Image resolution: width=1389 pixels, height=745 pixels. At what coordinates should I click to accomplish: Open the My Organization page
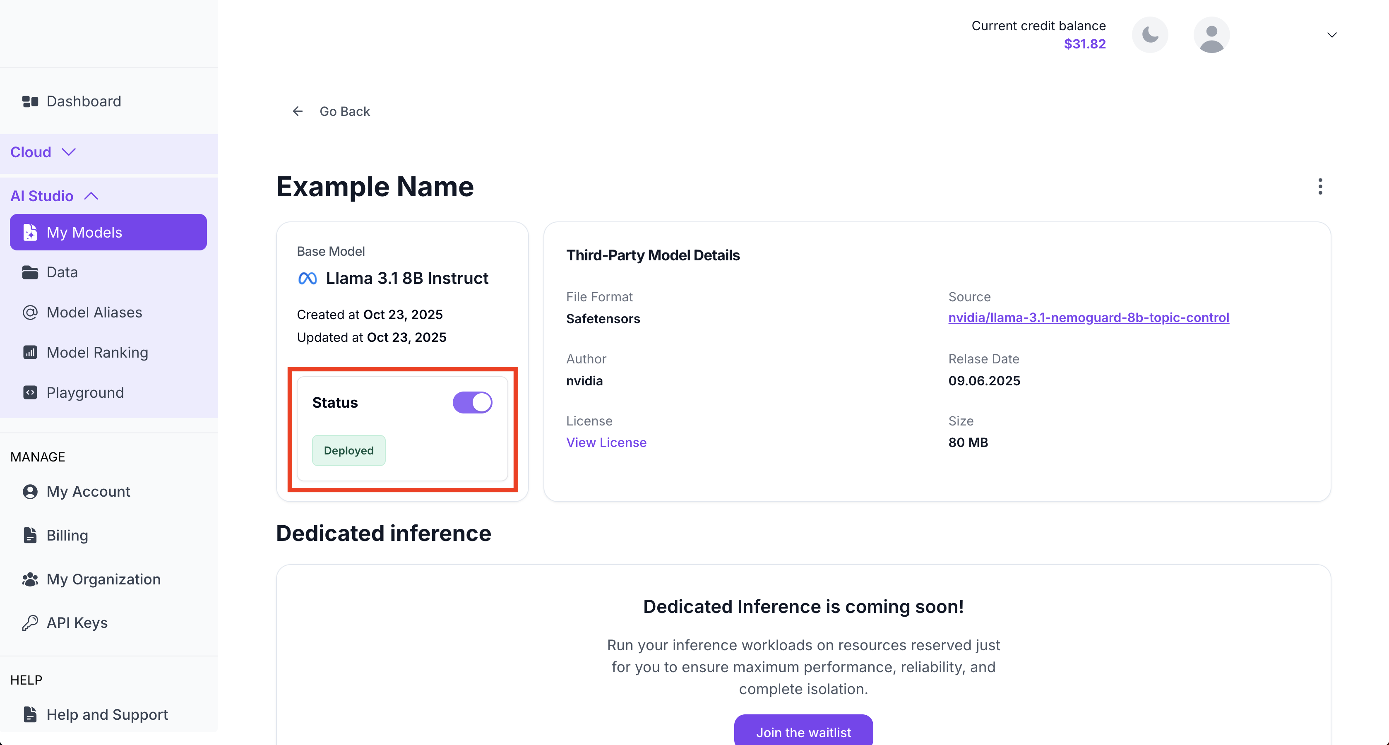108,579
